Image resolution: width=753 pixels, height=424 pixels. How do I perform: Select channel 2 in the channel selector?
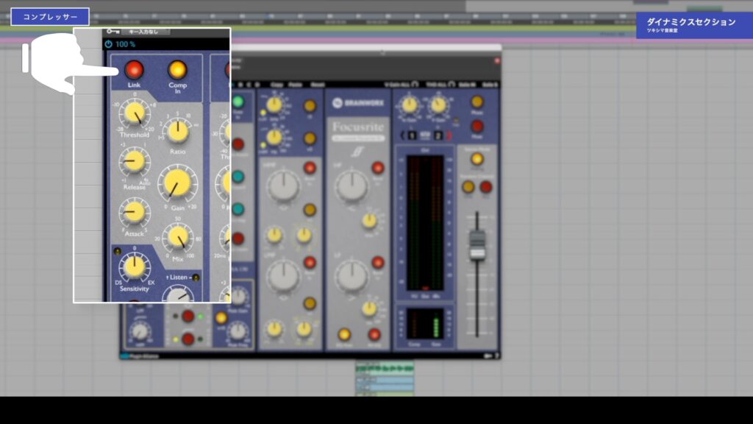click(x=438, y=135)
